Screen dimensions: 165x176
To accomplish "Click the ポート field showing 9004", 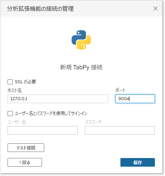I will pyautogui.click(x=135, y=99).
